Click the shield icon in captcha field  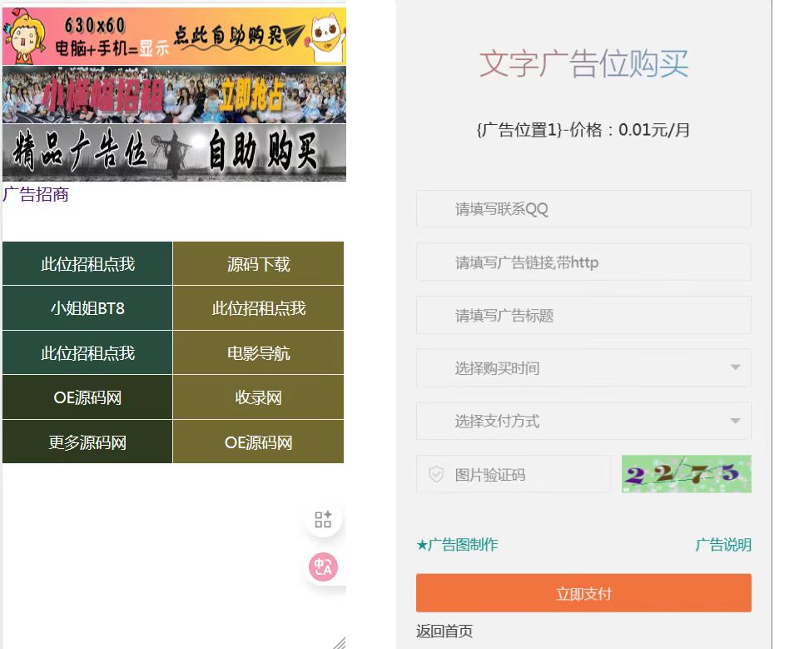click(x=436, y=474)
